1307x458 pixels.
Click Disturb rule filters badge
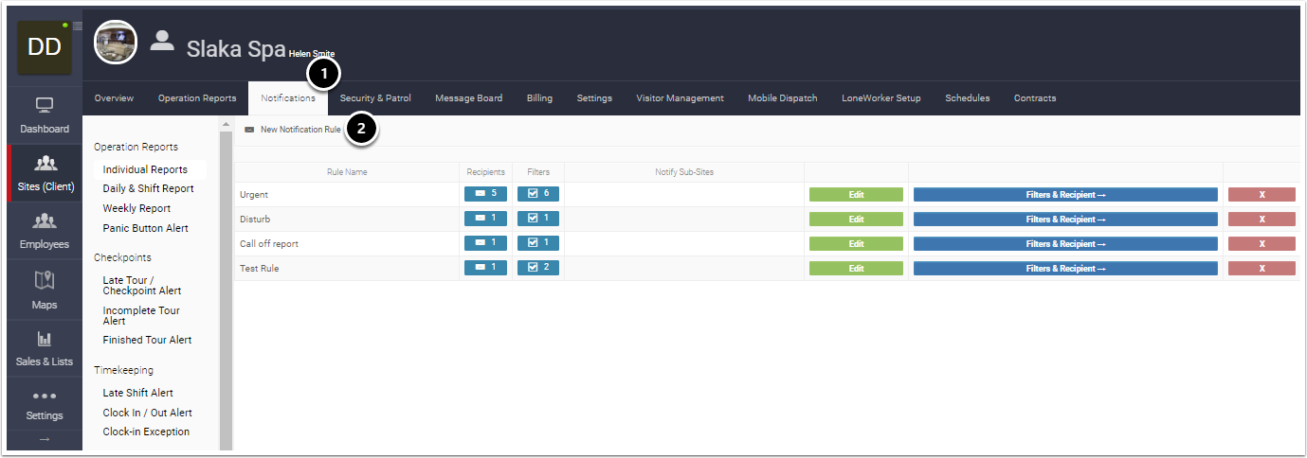tap(538, 219)
